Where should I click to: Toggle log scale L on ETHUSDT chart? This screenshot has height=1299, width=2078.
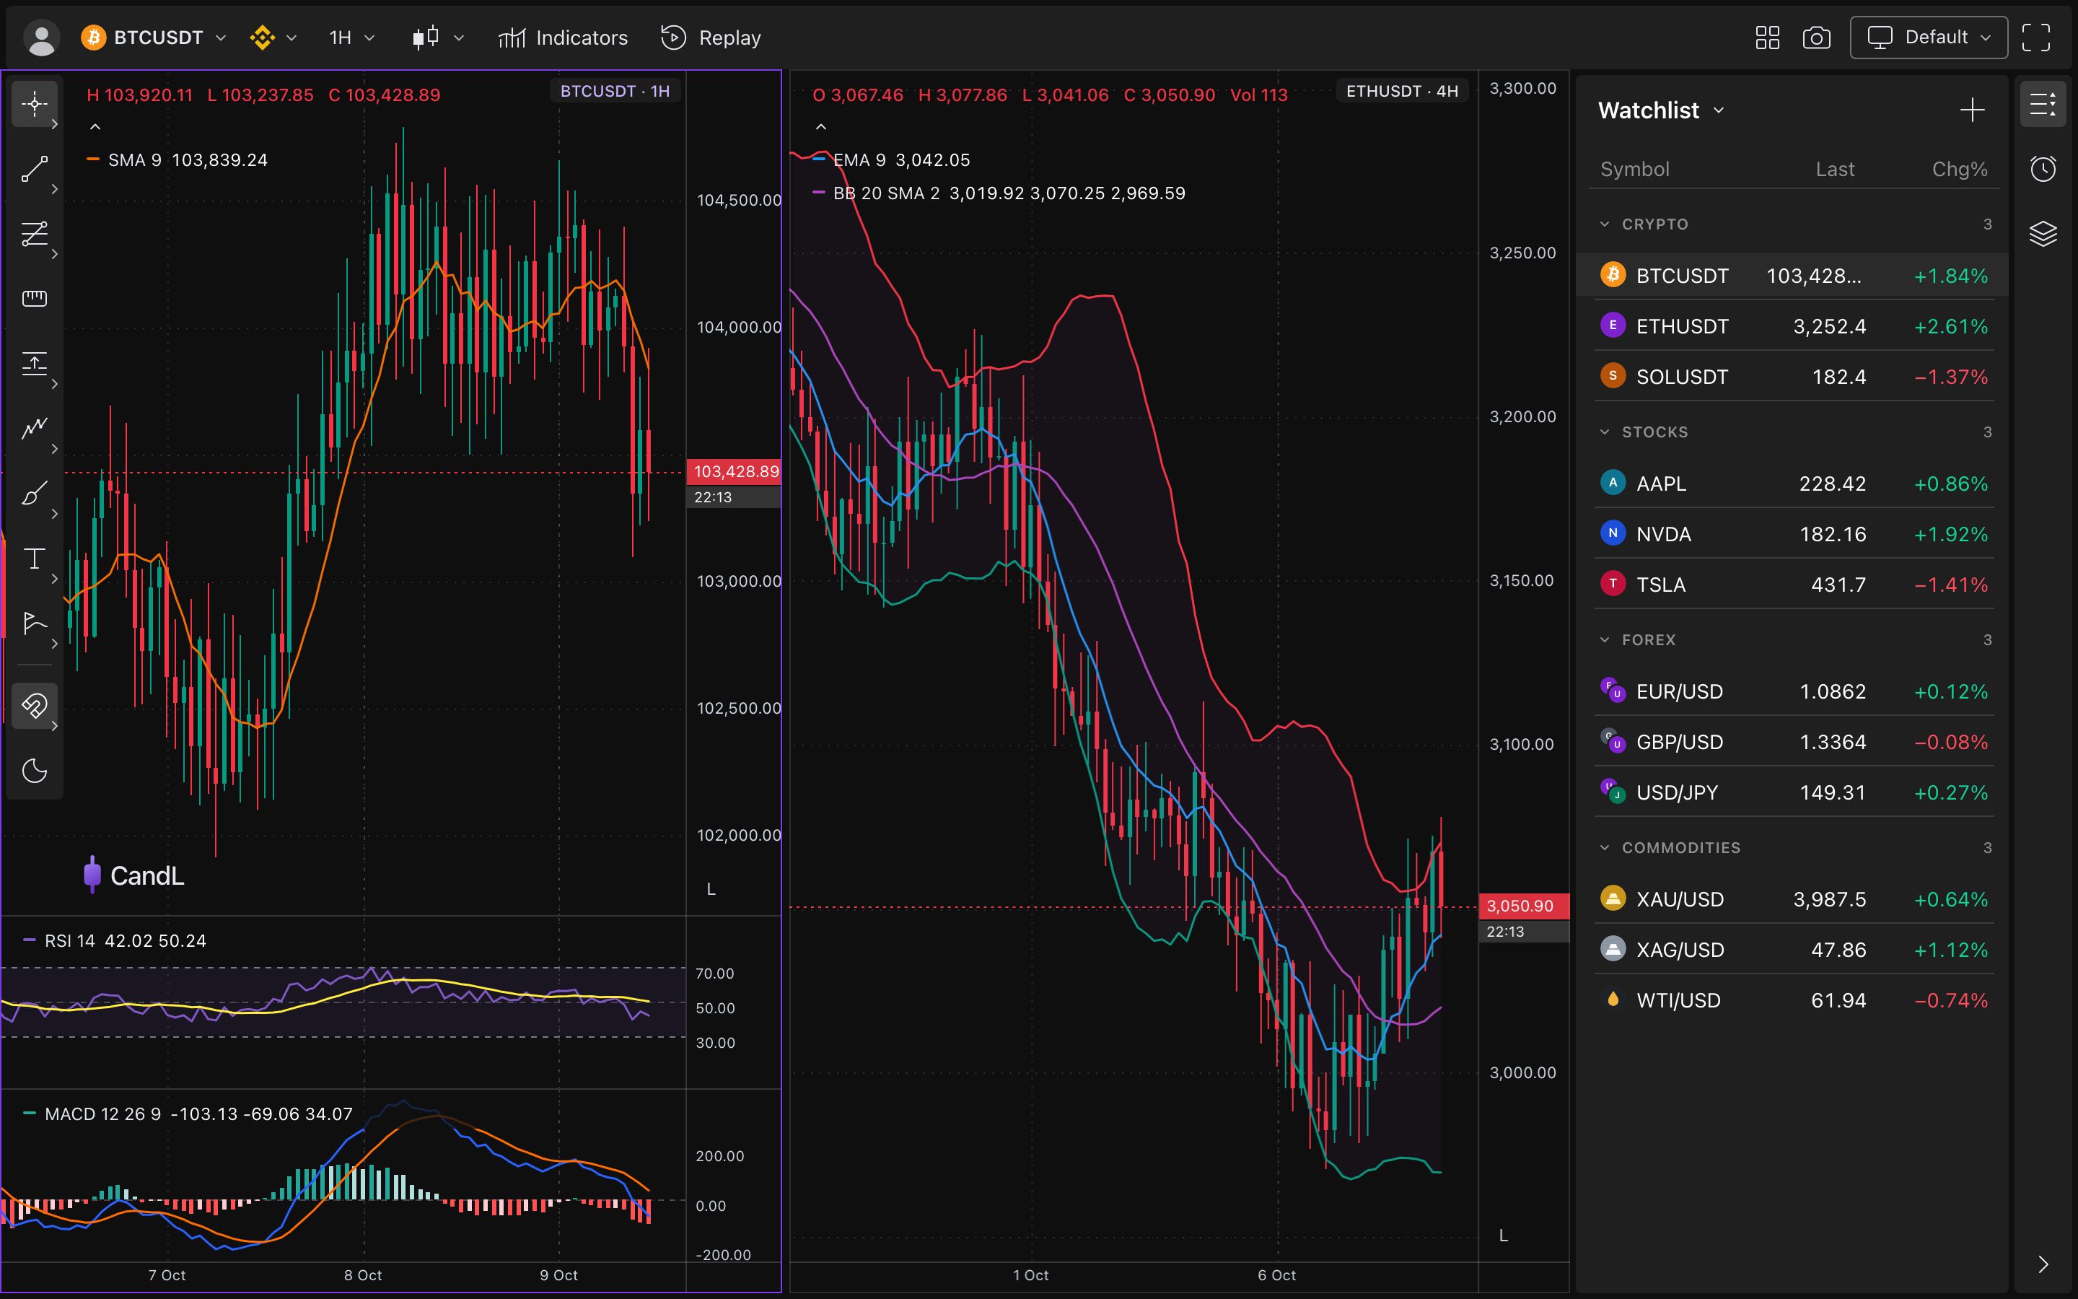[1504, 1236]
